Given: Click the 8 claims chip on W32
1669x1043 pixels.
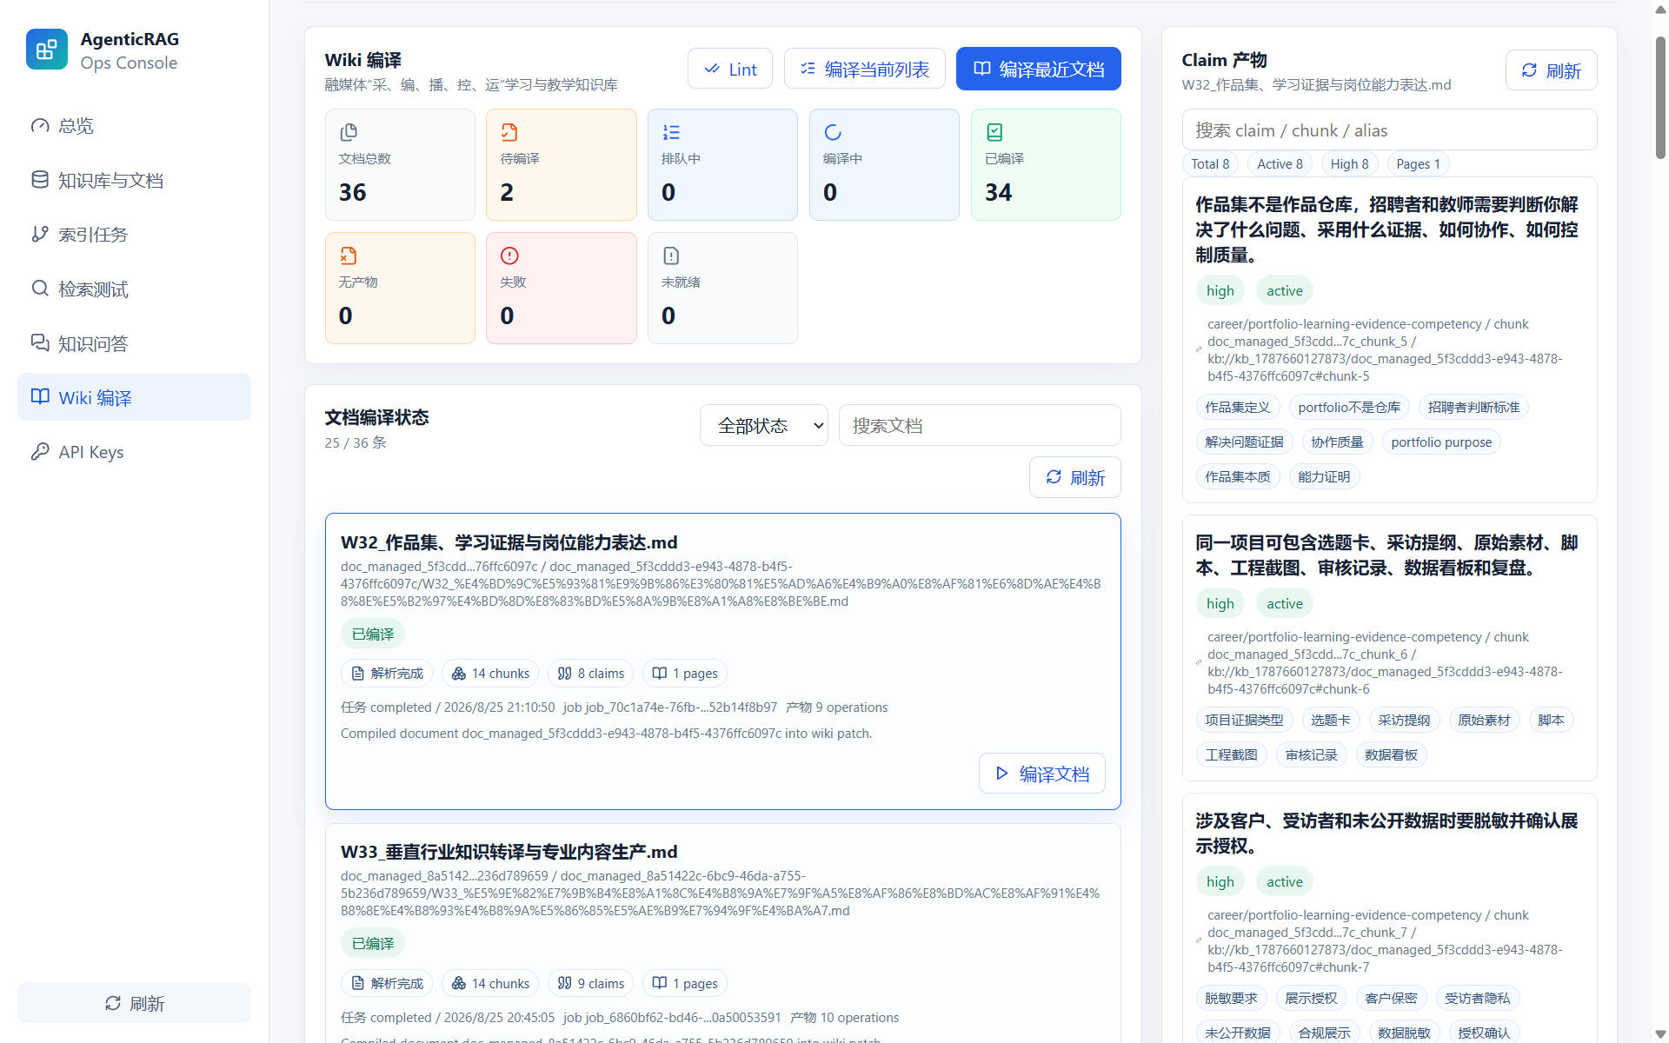Looking at the screenshot, I should [590, 674].
